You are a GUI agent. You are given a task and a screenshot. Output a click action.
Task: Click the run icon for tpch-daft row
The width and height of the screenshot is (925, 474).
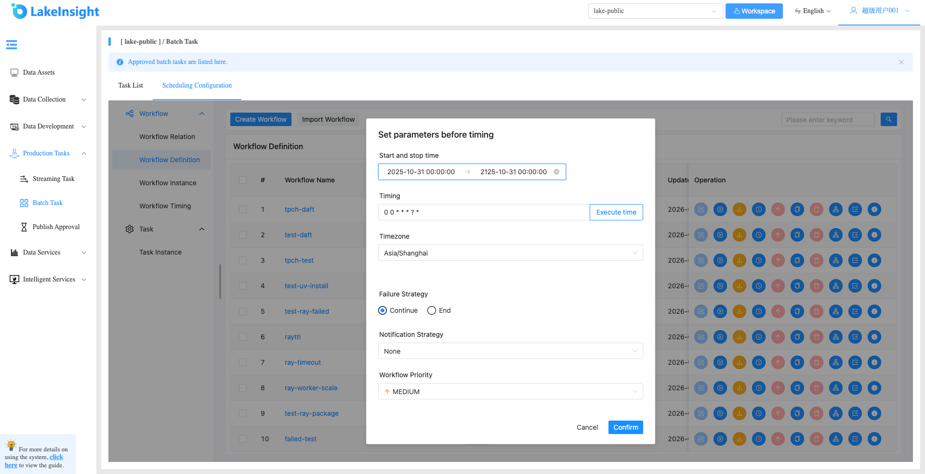(720, 209)
